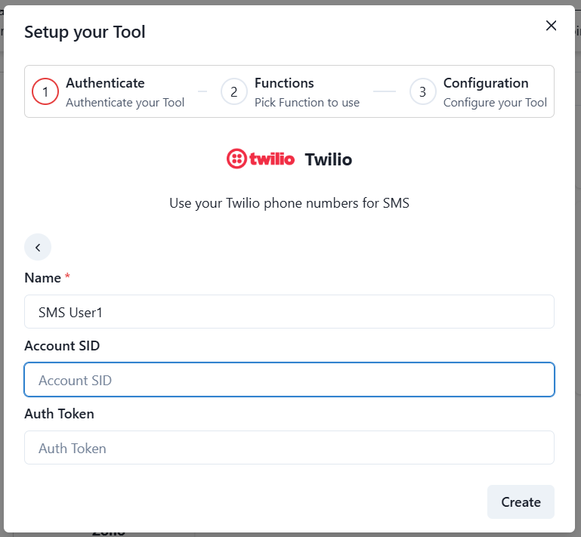Click the Account SID field label
The image size is (581, 537).
(62, 346)
